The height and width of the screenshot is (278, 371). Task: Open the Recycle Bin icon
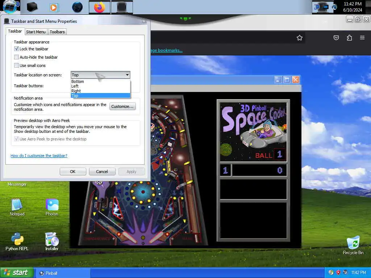pos(353,245)
